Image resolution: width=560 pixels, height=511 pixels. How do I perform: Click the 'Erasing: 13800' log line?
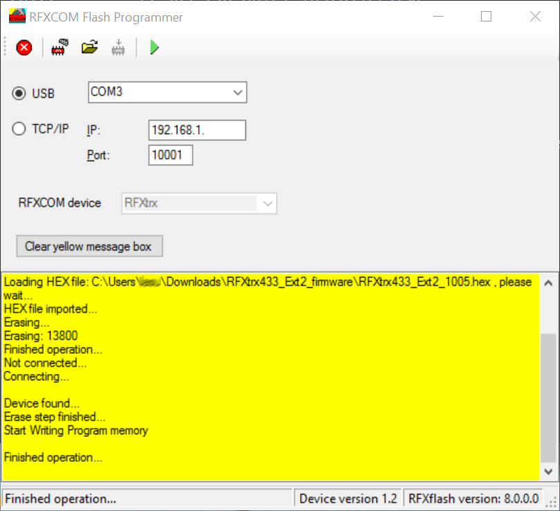click(x=41, y=336)
